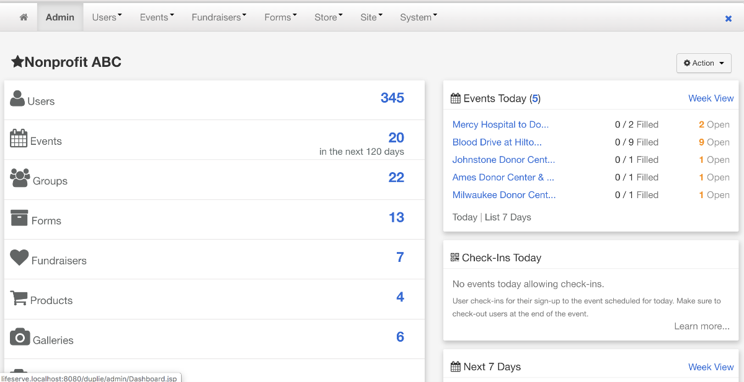Open the 20 events count link
This screenshot has height=382, width=744.
point(396,137)
